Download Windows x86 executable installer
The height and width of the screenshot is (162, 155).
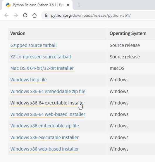44,138
